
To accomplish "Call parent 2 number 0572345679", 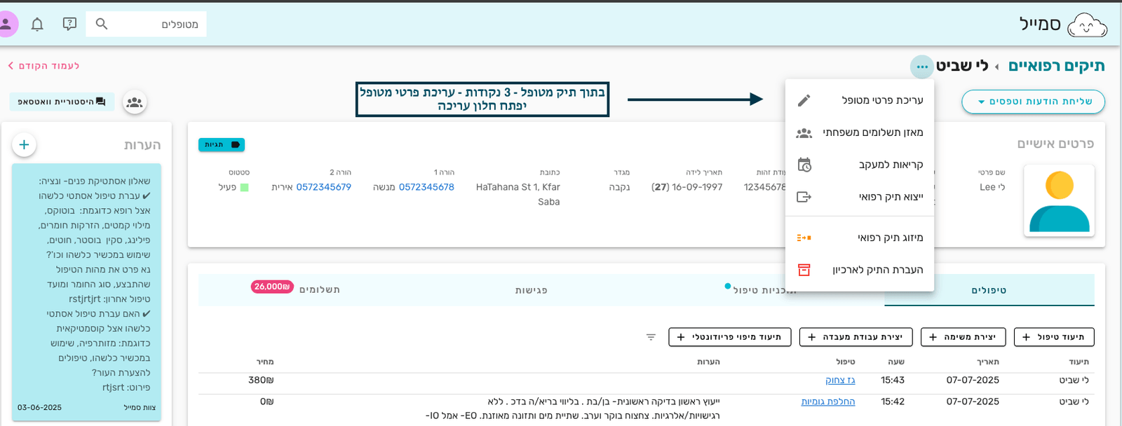I will [323, 187].
